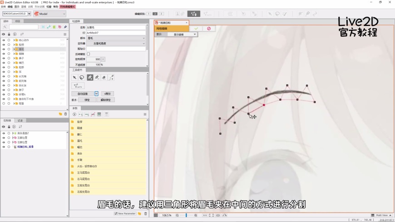Select the remove vertex pen tool

(97, 78)
